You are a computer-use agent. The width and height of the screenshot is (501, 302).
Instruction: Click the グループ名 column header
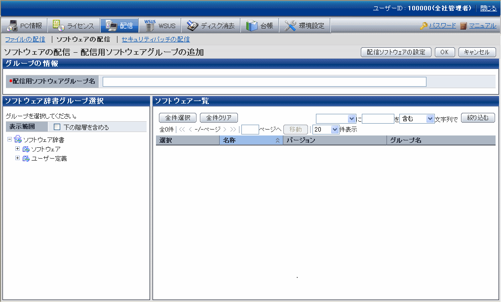pos(441,140)
